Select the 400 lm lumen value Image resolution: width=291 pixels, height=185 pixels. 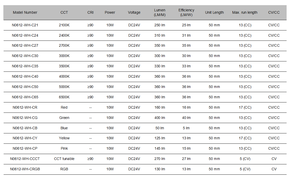160,118
